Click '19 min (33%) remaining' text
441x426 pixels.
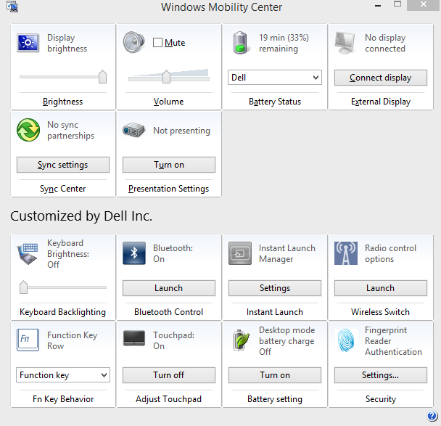click(x=284, y=43)
